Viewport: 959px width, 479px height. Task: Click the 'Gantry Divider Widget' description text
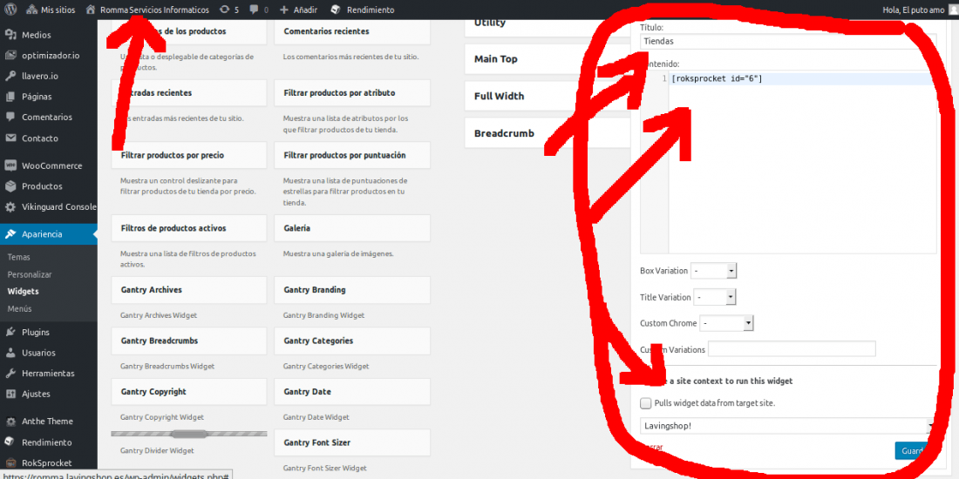157,450
